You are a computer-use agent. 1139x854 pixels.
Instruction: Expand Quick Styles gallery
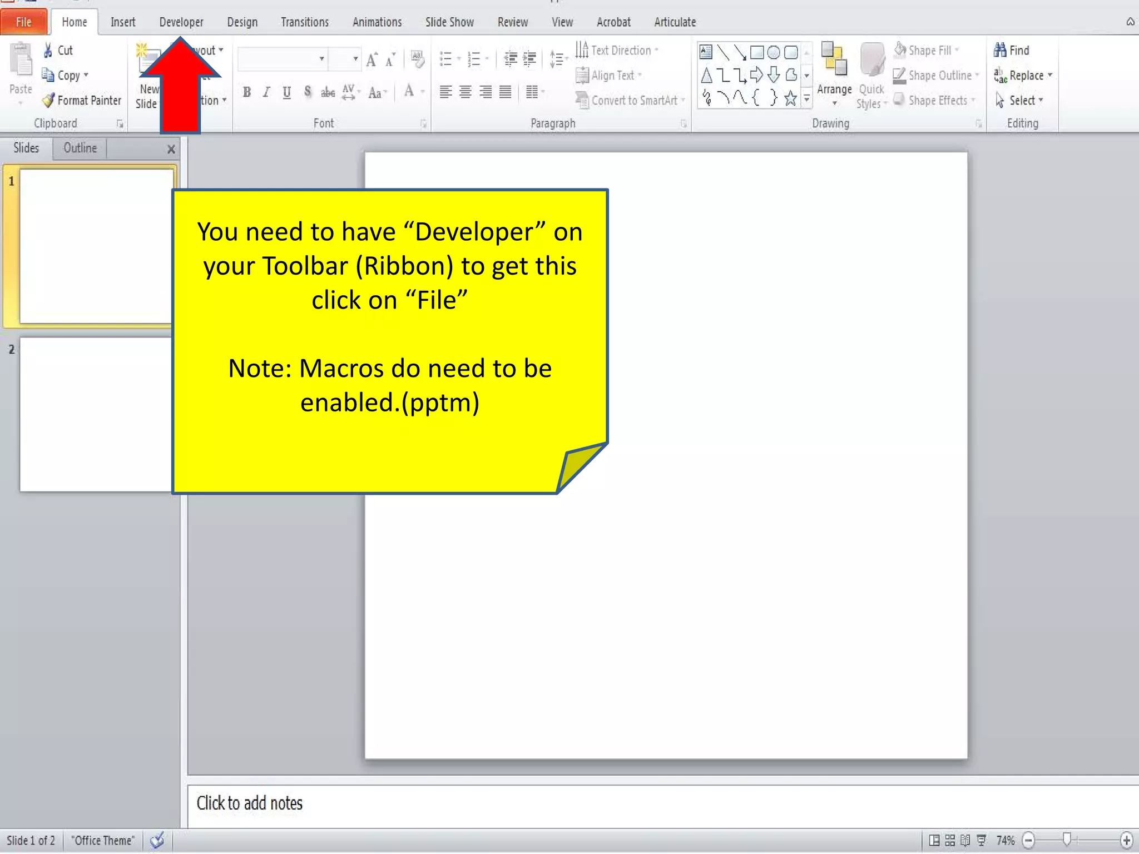pos(871,76)
